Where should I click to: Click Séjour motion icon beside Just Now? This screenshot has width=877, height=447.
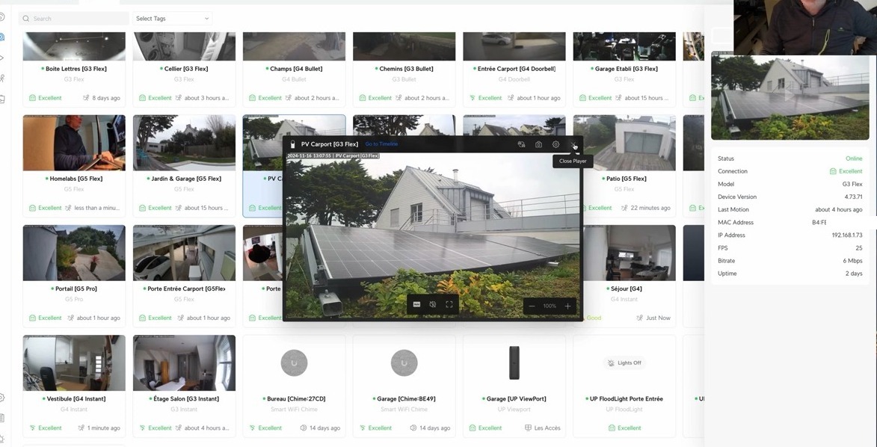(640, 318)
